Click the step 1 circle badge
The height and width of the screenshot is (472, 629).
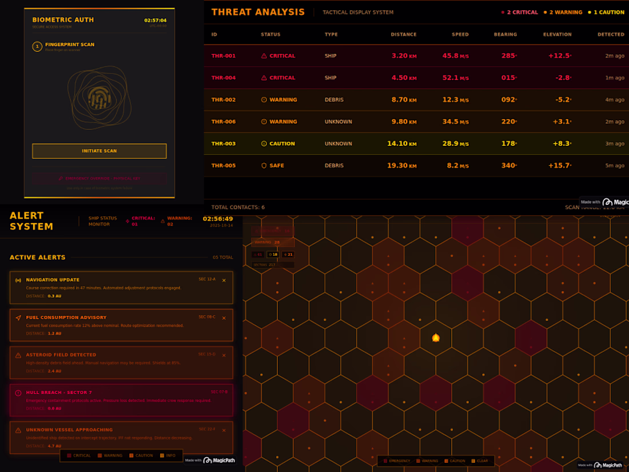click(x=37, y=46)
